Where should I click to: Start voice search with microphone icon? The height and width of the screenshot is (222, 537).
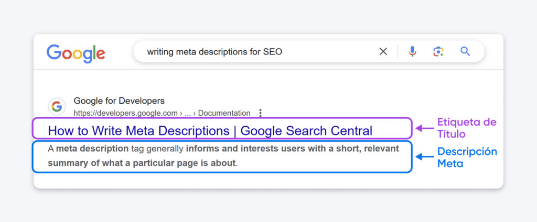click(412, 51)
